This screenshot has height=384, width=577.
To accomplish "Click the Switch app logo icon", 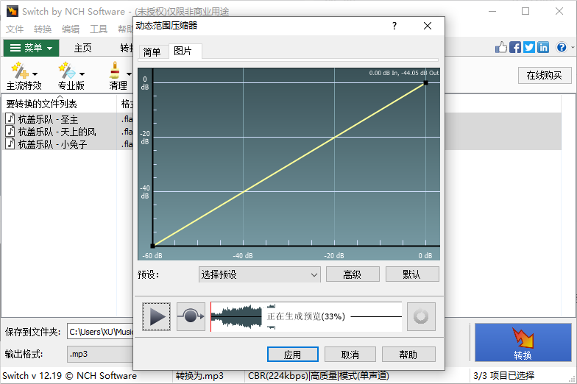I will point(12,11).
